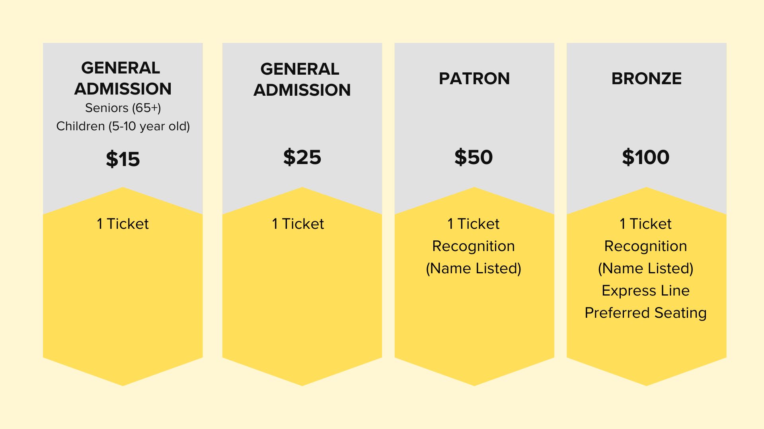Screen dimensions: 764x429
Task: Select Recognition text in Bronze card
Action: point(645,246)
